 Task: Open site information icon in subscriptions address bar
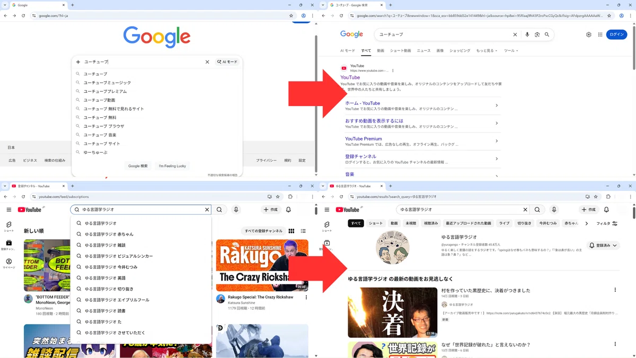[x=34, y=196]
